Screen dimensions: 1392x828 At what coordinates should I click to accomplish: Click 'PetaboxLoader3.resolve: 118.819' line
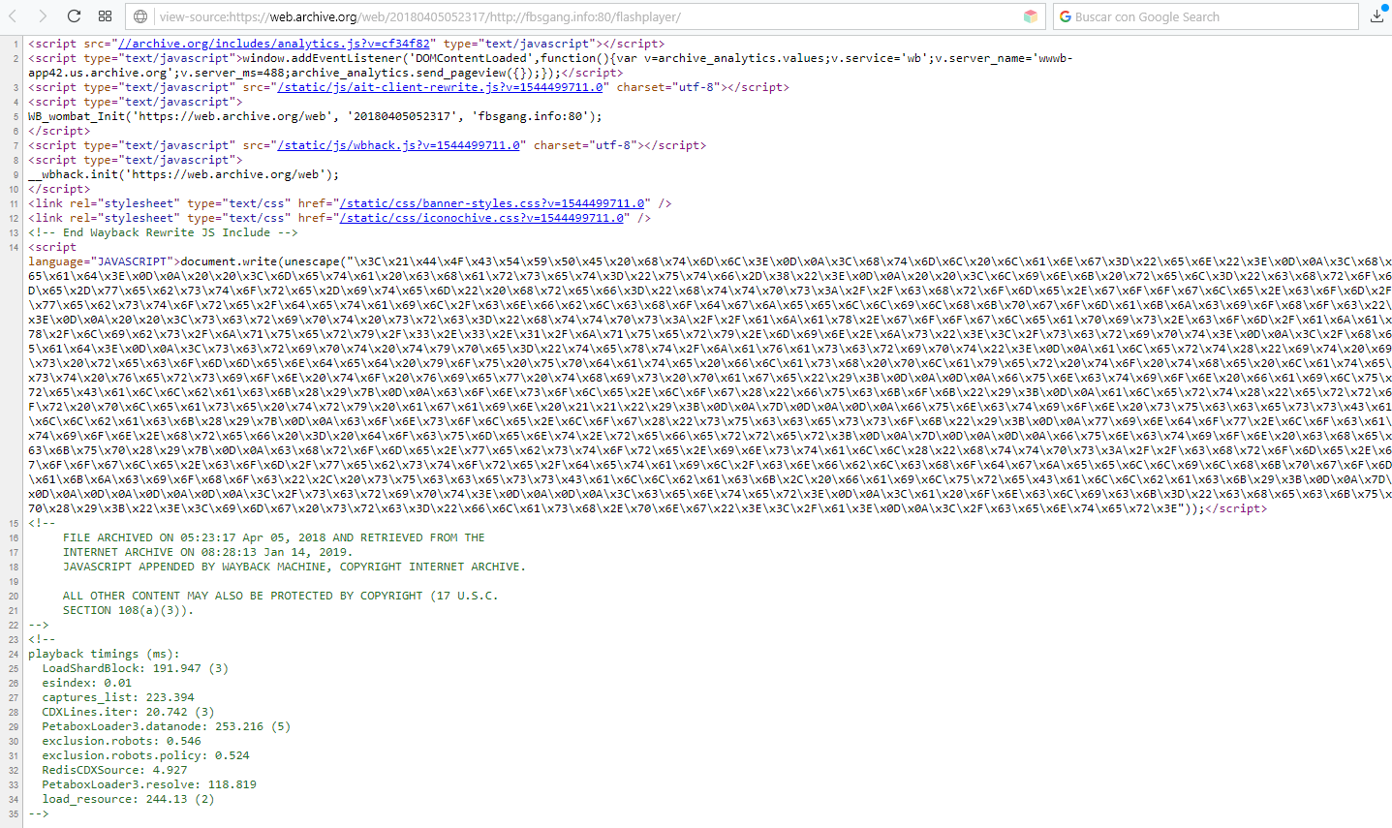click(x=149, y=784)
